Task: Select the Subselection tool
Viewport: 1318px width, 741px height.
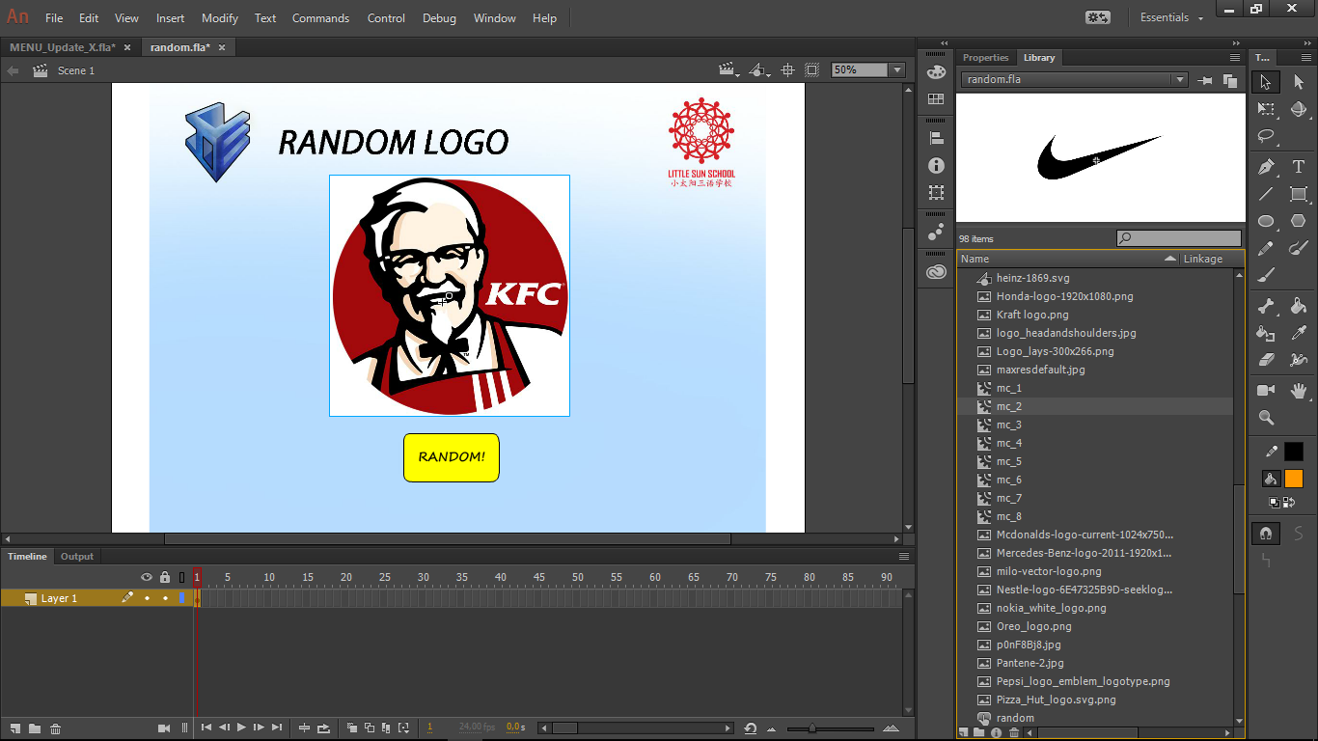Action: coord(1299,82)
